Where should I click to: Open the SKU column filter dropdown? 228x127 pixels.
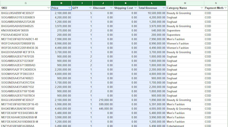pos(49,8)
